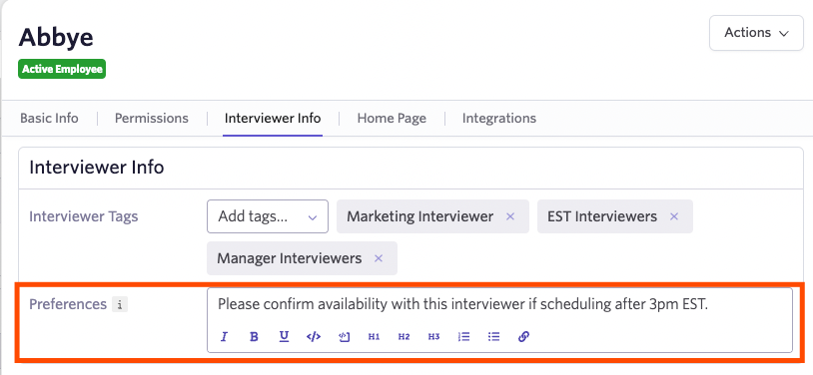Remove the EST Interviewers tag
Viewport: 813px width, 375px height.
674,216
